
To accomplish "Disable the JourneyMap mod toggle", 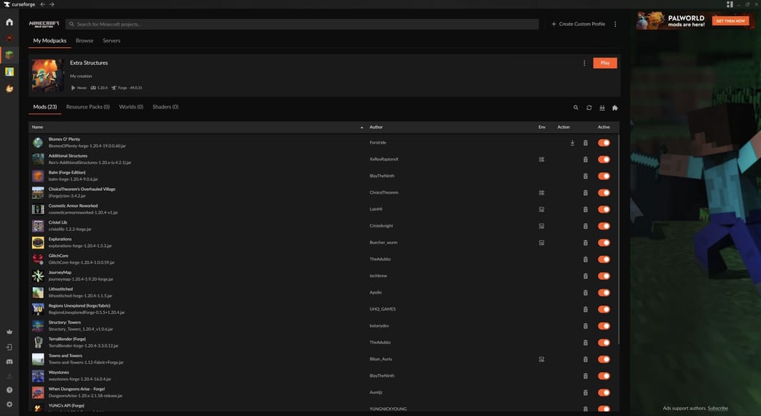I will click(604, 276).
